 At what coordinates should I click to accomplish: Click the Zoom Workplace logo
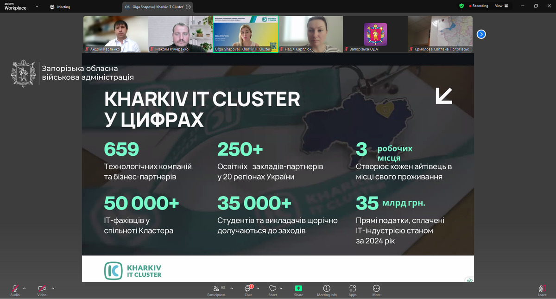tap(15, 6)
